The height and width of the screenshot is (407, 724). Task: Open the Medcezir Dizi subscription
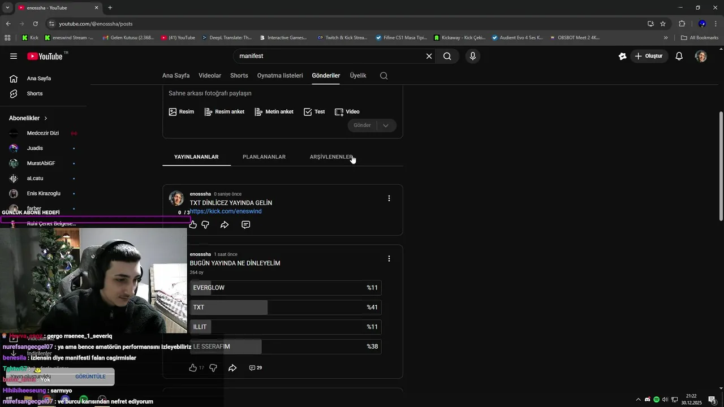(43, 133)
